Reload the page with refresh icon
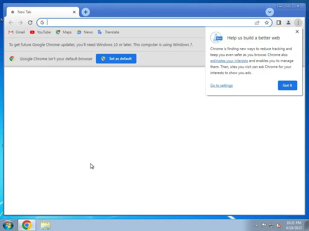Image resolution: width=309 pixels, height=231 pixels. (x=30, y=23)
